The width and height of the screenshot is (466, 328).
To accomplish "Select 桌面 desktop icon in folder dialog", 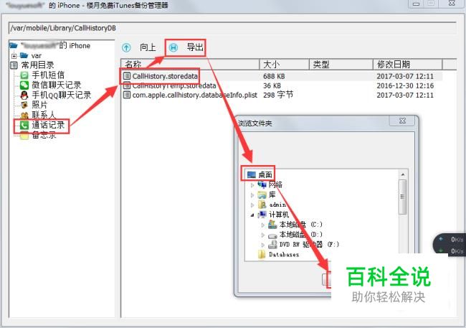I will pos(252,174).
